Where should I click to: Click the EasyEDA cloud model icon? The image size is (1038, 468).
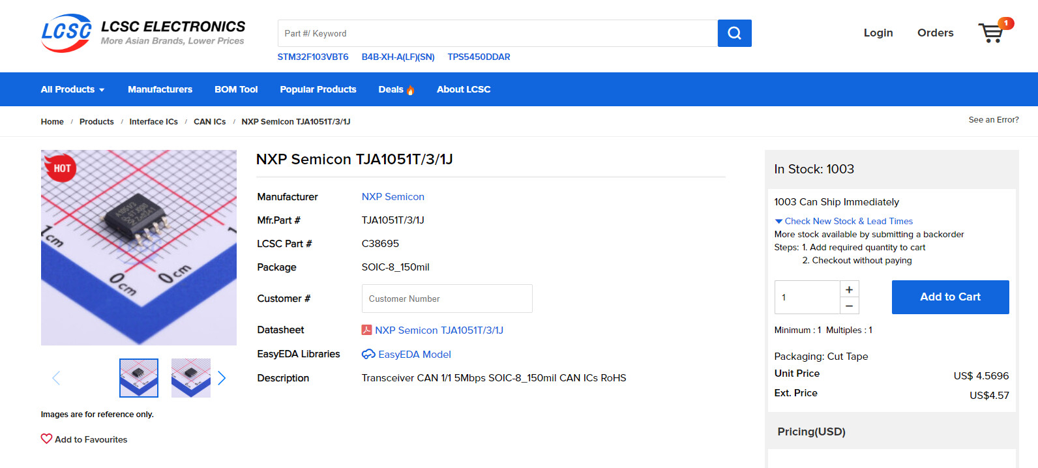pos(368,355)
